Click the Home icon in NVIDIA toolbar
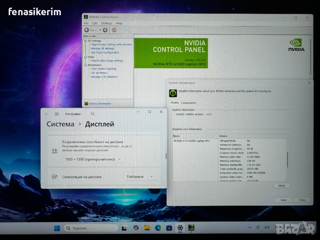 tap(114, 30)
